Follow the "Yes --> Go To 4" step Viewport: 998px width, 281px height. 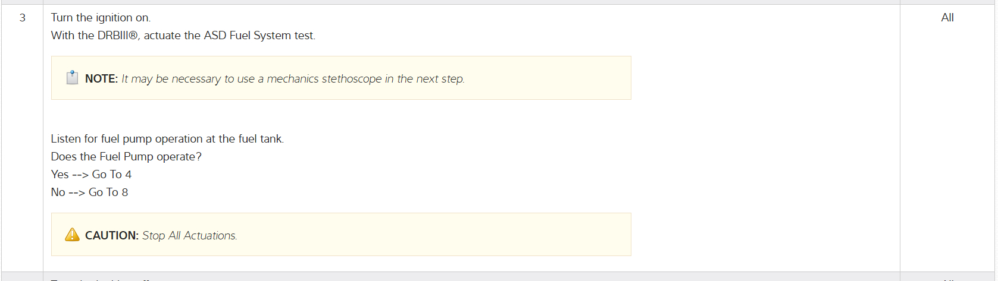91,174
